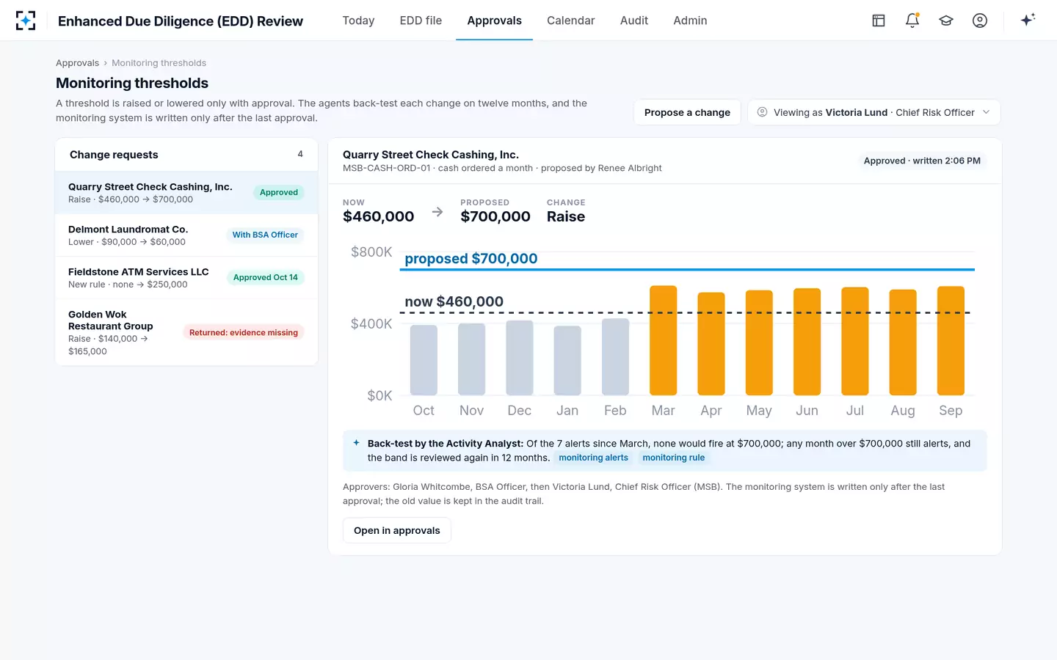Click the Feb bar in chart

615,357
